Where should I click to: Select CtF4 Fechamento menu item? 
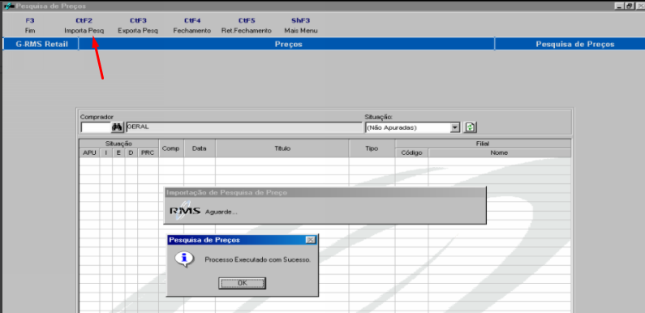(192, 25)
